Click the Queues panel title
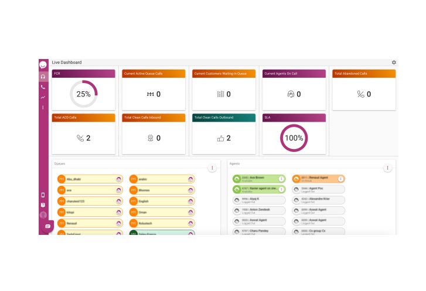The width and height of the screenshot is (426, 291). click(x=60, y=164)
